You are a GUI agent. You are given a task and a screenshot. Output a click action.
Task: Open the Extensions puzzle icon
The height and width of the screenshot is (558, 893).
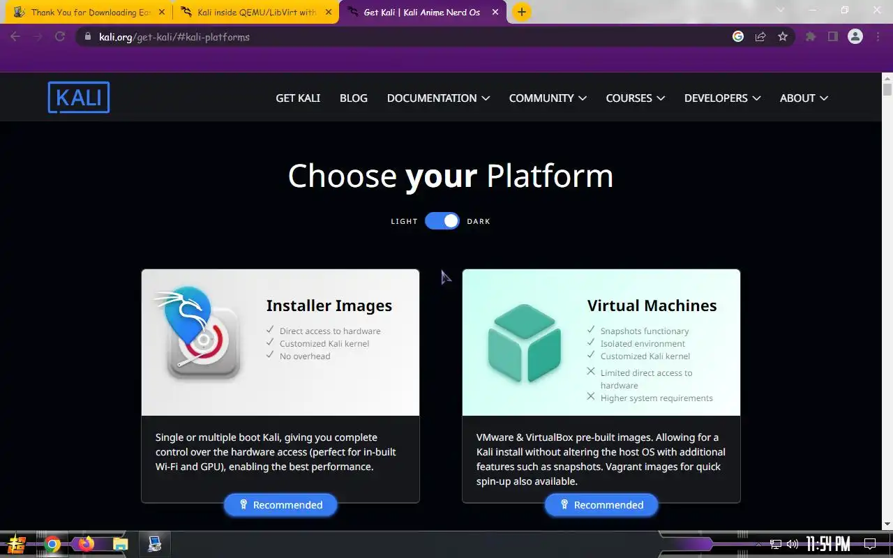[x=811, y=37]
